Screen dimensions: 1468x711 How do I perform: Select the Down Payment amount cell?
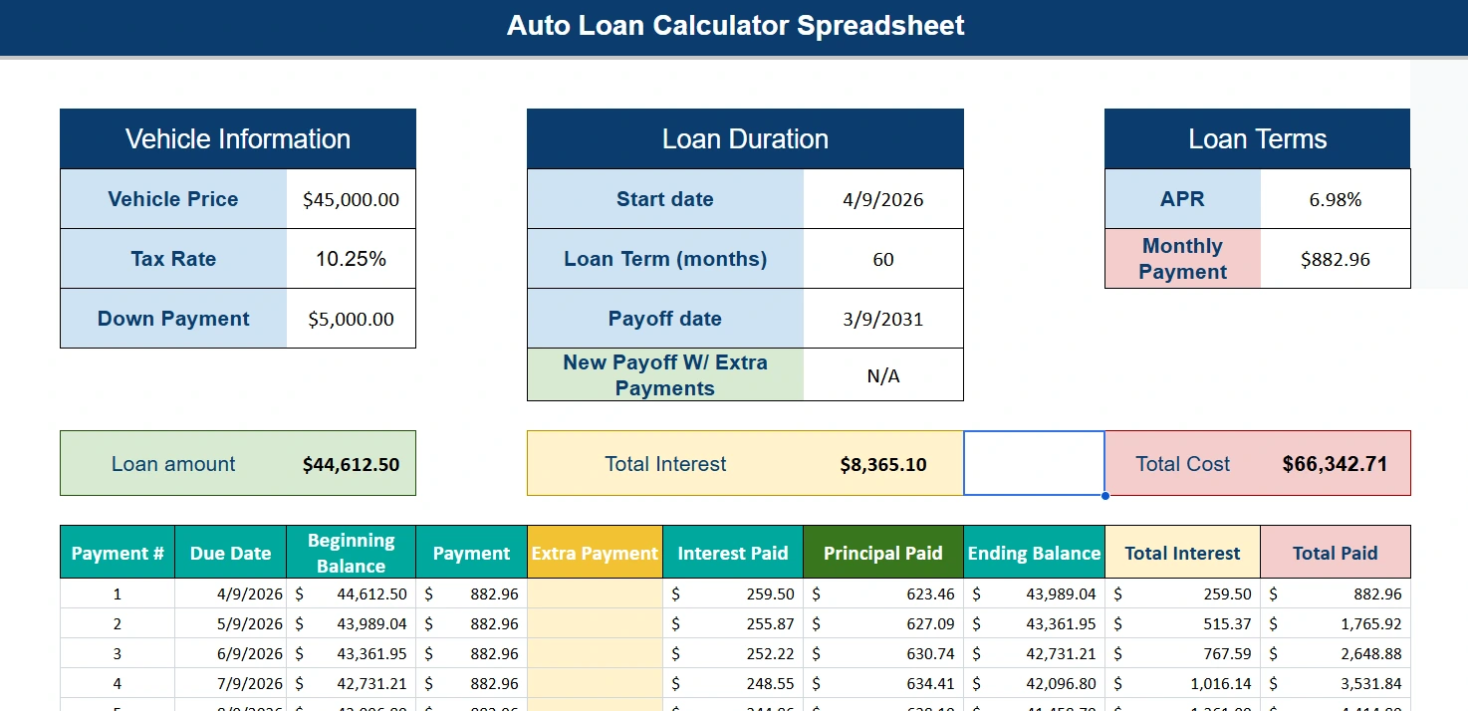(351, 318)
